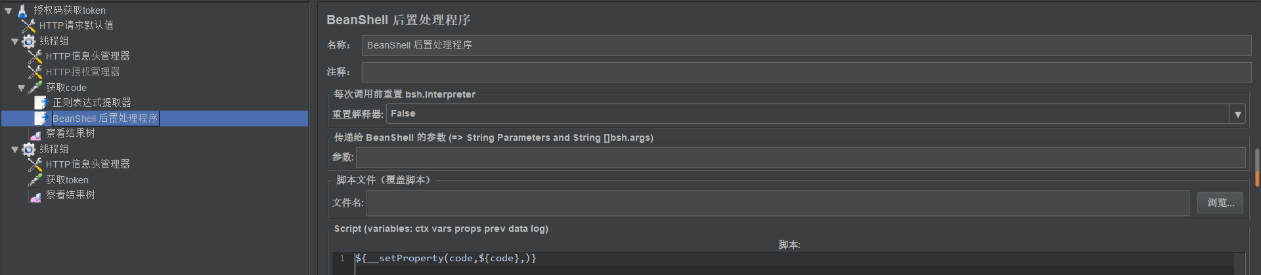Click the HTTP请求默认值 wrench icon
1261x275 pixels.
[28, 26]
